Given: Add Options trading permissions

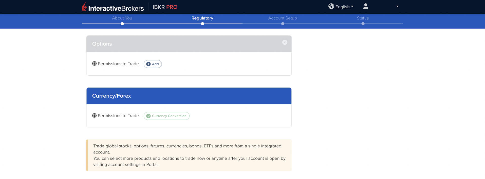Looking at the screenshot, I should click(x=153, y=64).
